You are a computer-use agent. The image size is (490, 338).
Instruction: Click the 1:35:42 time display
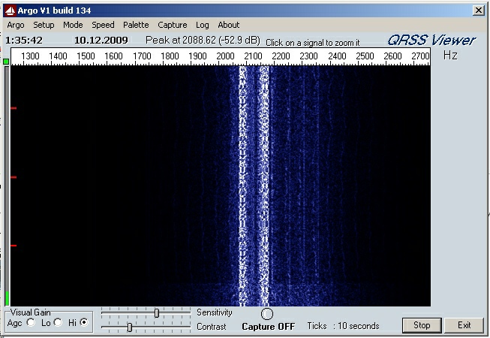(x=24, y=41)
